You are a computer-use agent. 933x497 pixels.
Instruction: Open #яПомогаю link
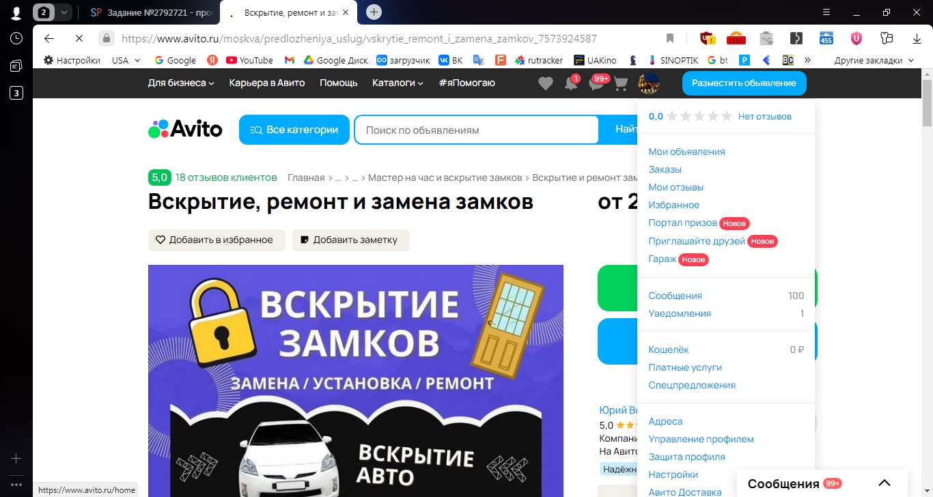(466, 83)
